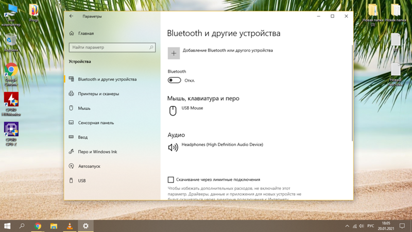Image resolution: width=412 pixels, height=232 pixels.
Task: Click the mouse icon beside USB Mouse
Action: pyautogui.click(x=173, y=111)
